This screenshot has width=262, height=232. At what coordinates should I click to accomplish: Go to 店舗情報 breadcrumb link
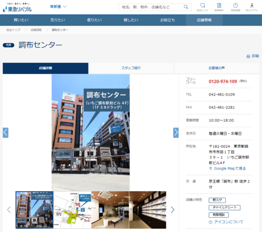(36, 30)
